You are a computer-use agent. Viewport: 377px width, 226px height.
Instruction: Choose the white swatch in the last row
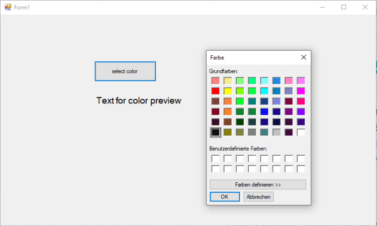(x=301, y=132)
